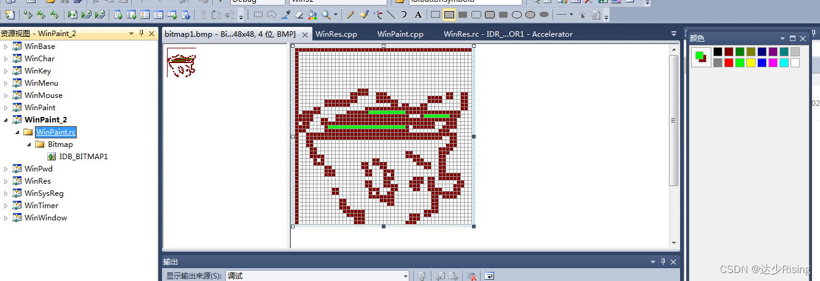820x281 pixels.
Task: Select the Fill bucket tool
Action: click(x=312, y=14)
